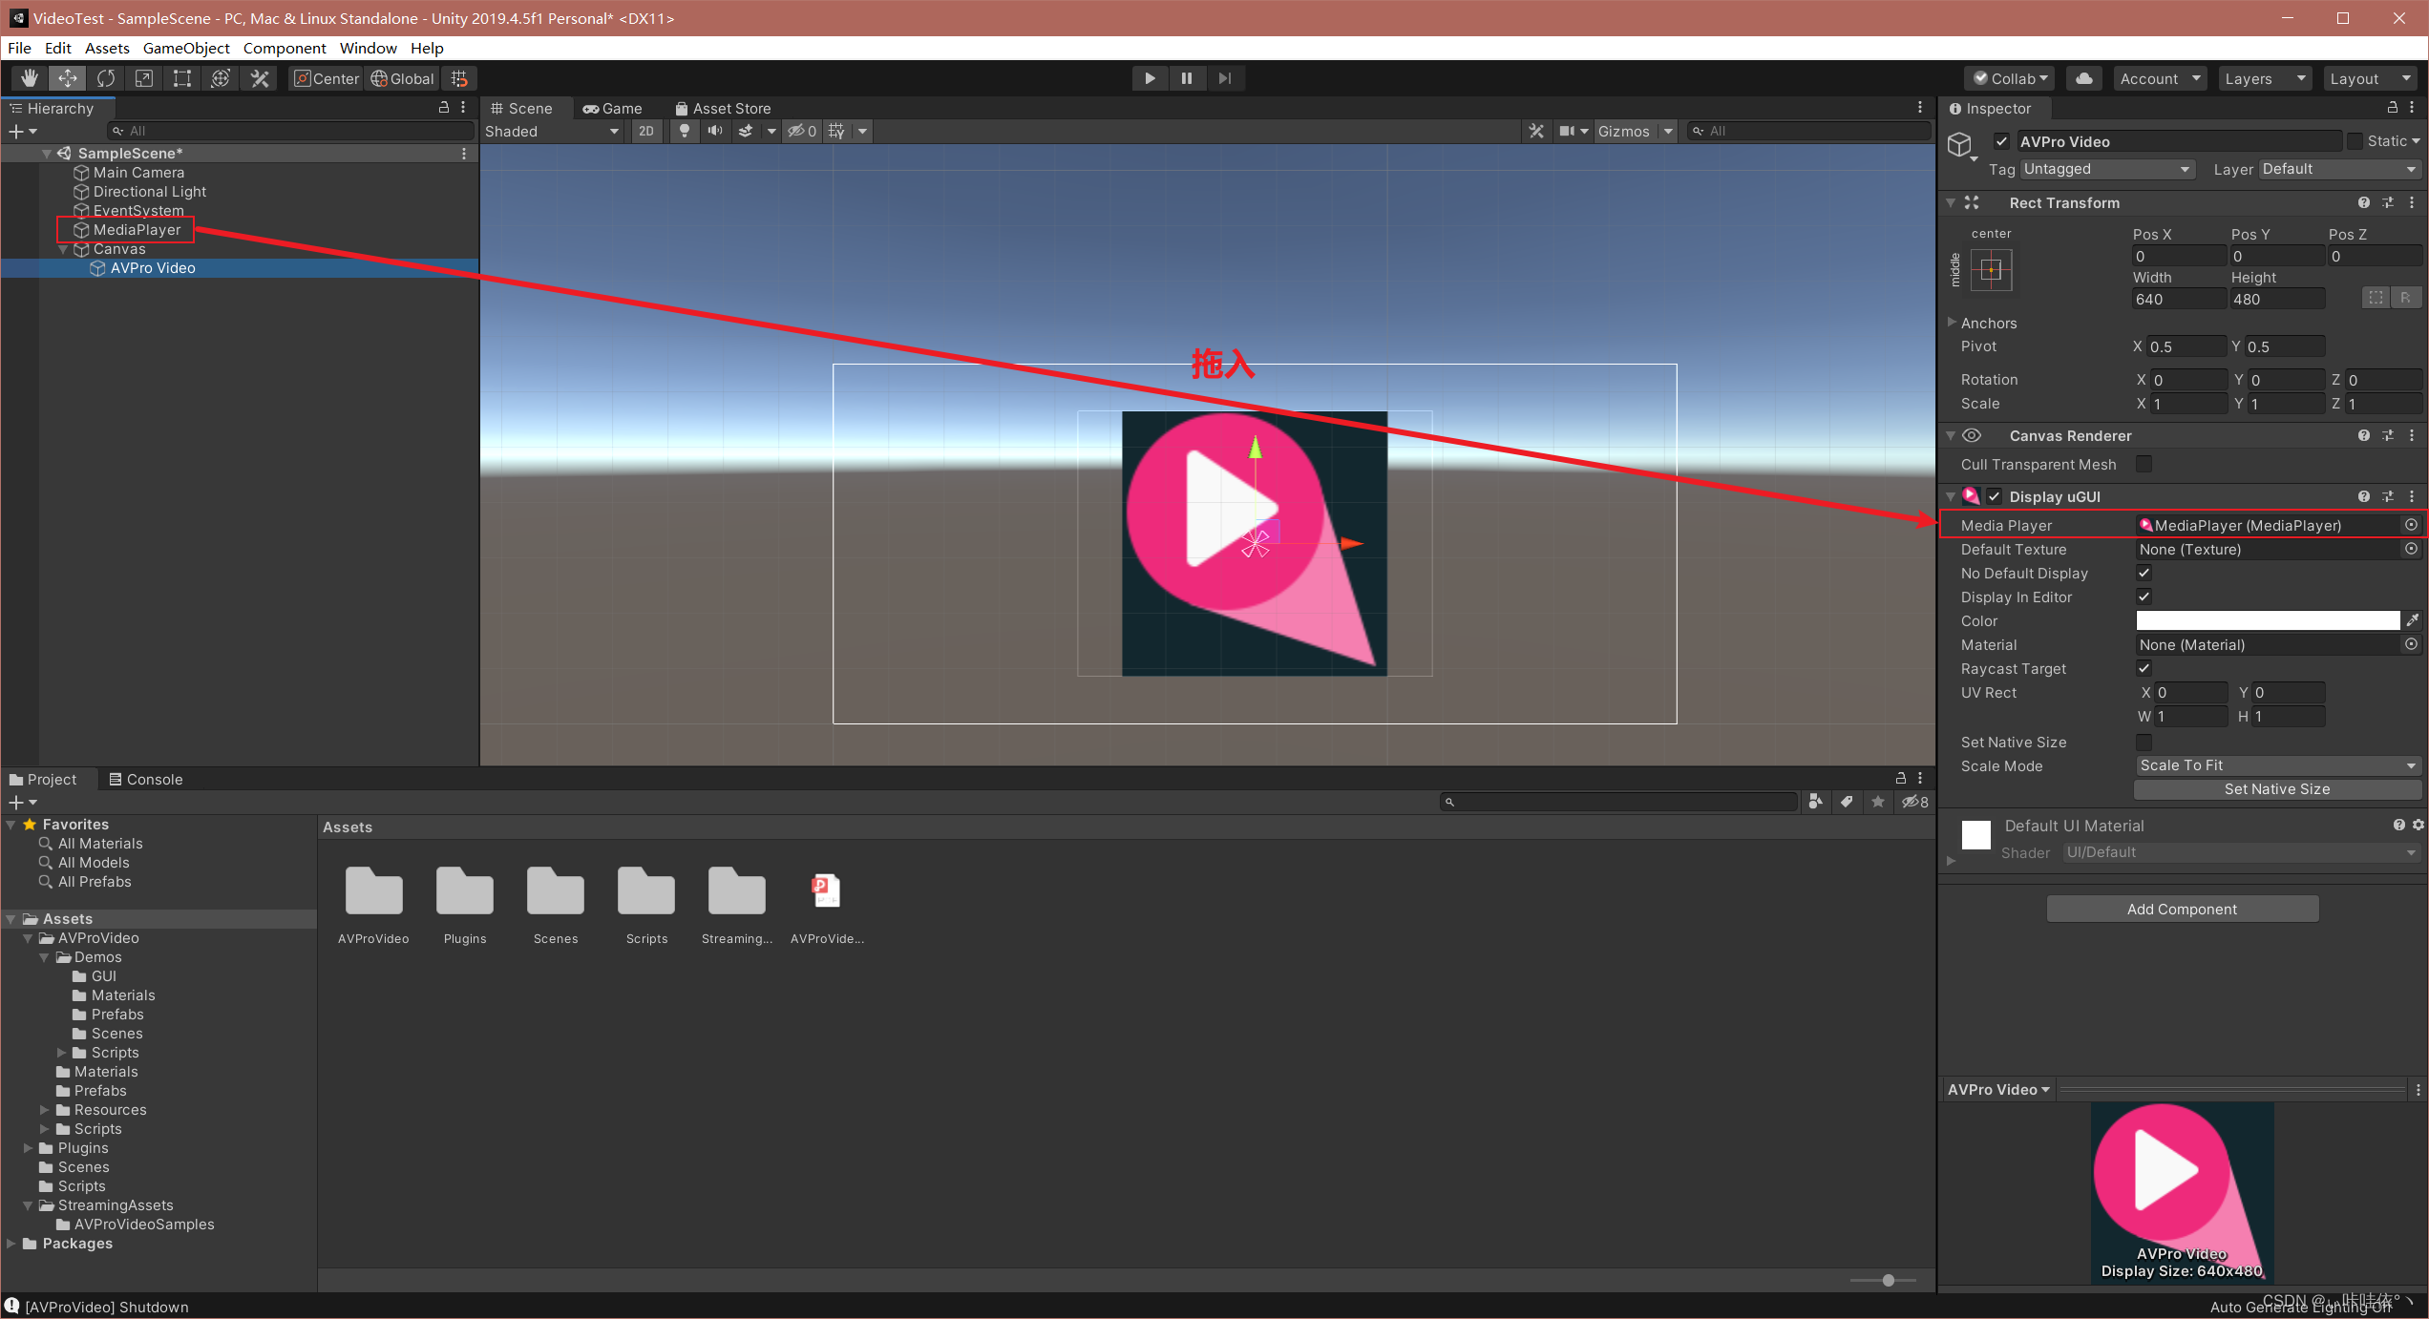Open the GameObject menu
Image resolution: width=2429 pixels, height=1319 pixels.
(x=186, y=48)
